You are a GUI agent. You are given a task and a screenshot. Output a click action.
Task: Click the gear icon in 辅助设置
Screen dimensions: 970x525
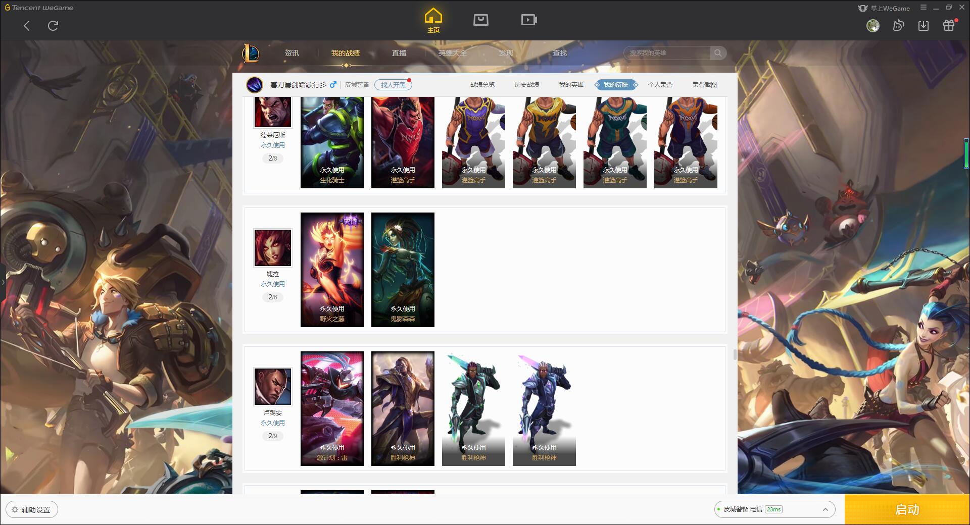pos(15,510)
